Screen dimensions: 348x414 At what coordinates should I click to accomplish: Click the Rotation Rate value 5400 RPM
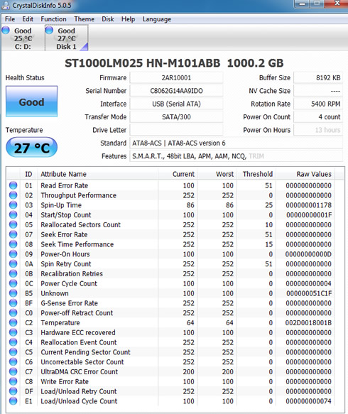pyautogui.click(x=318, y=104)
